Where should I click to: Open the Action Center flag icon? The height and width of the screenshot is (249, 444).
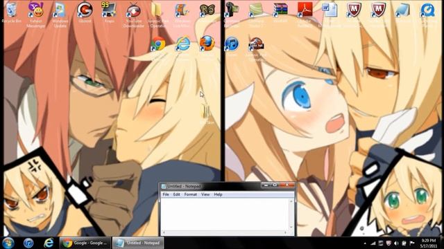(x=412, y=243)
